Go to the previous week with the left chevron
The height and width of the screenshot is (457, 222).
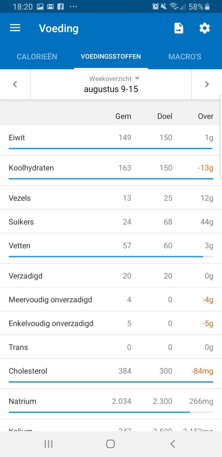(x=15, y=84)
